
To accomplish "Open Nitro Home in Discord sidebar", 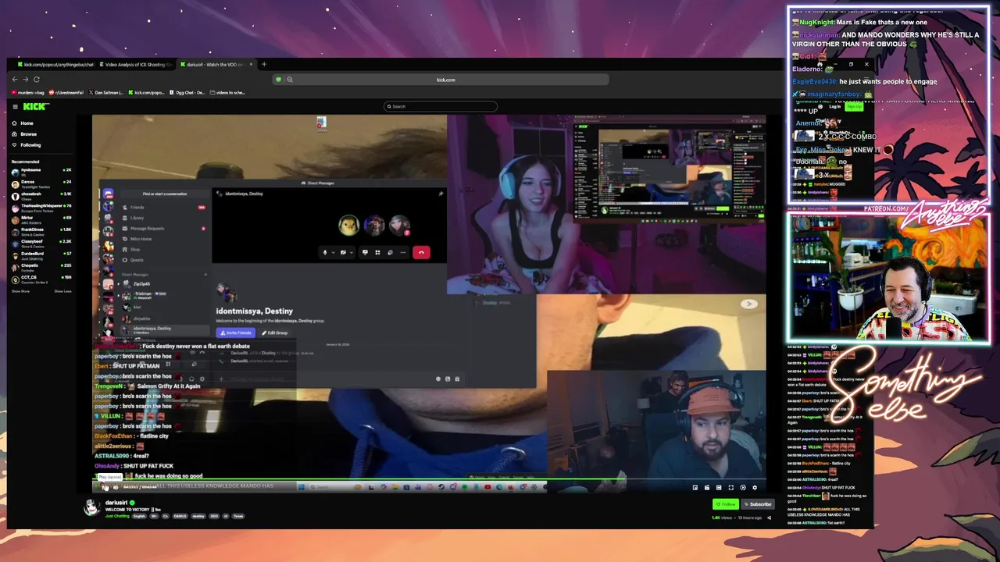I will (164, 239).
